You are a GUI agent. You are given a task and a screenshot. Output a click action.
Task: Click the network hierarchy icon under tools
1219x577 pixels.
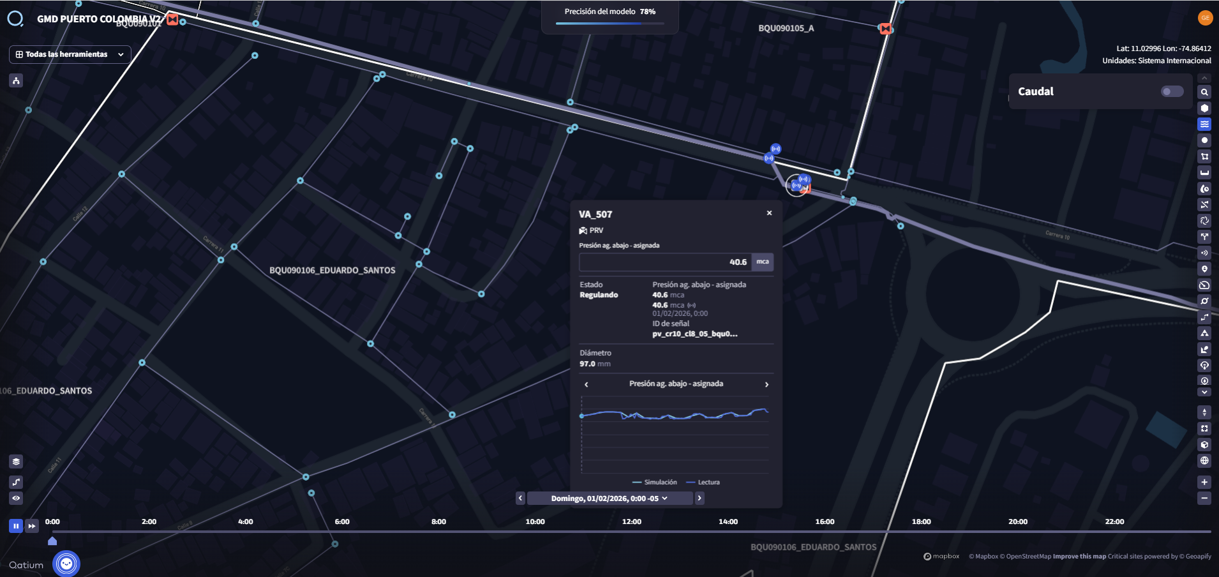tap(17, 80)
